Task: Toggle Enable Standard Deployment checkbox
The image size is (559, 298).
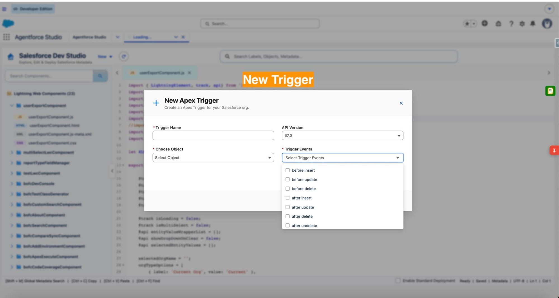Action: pos(398,281)
